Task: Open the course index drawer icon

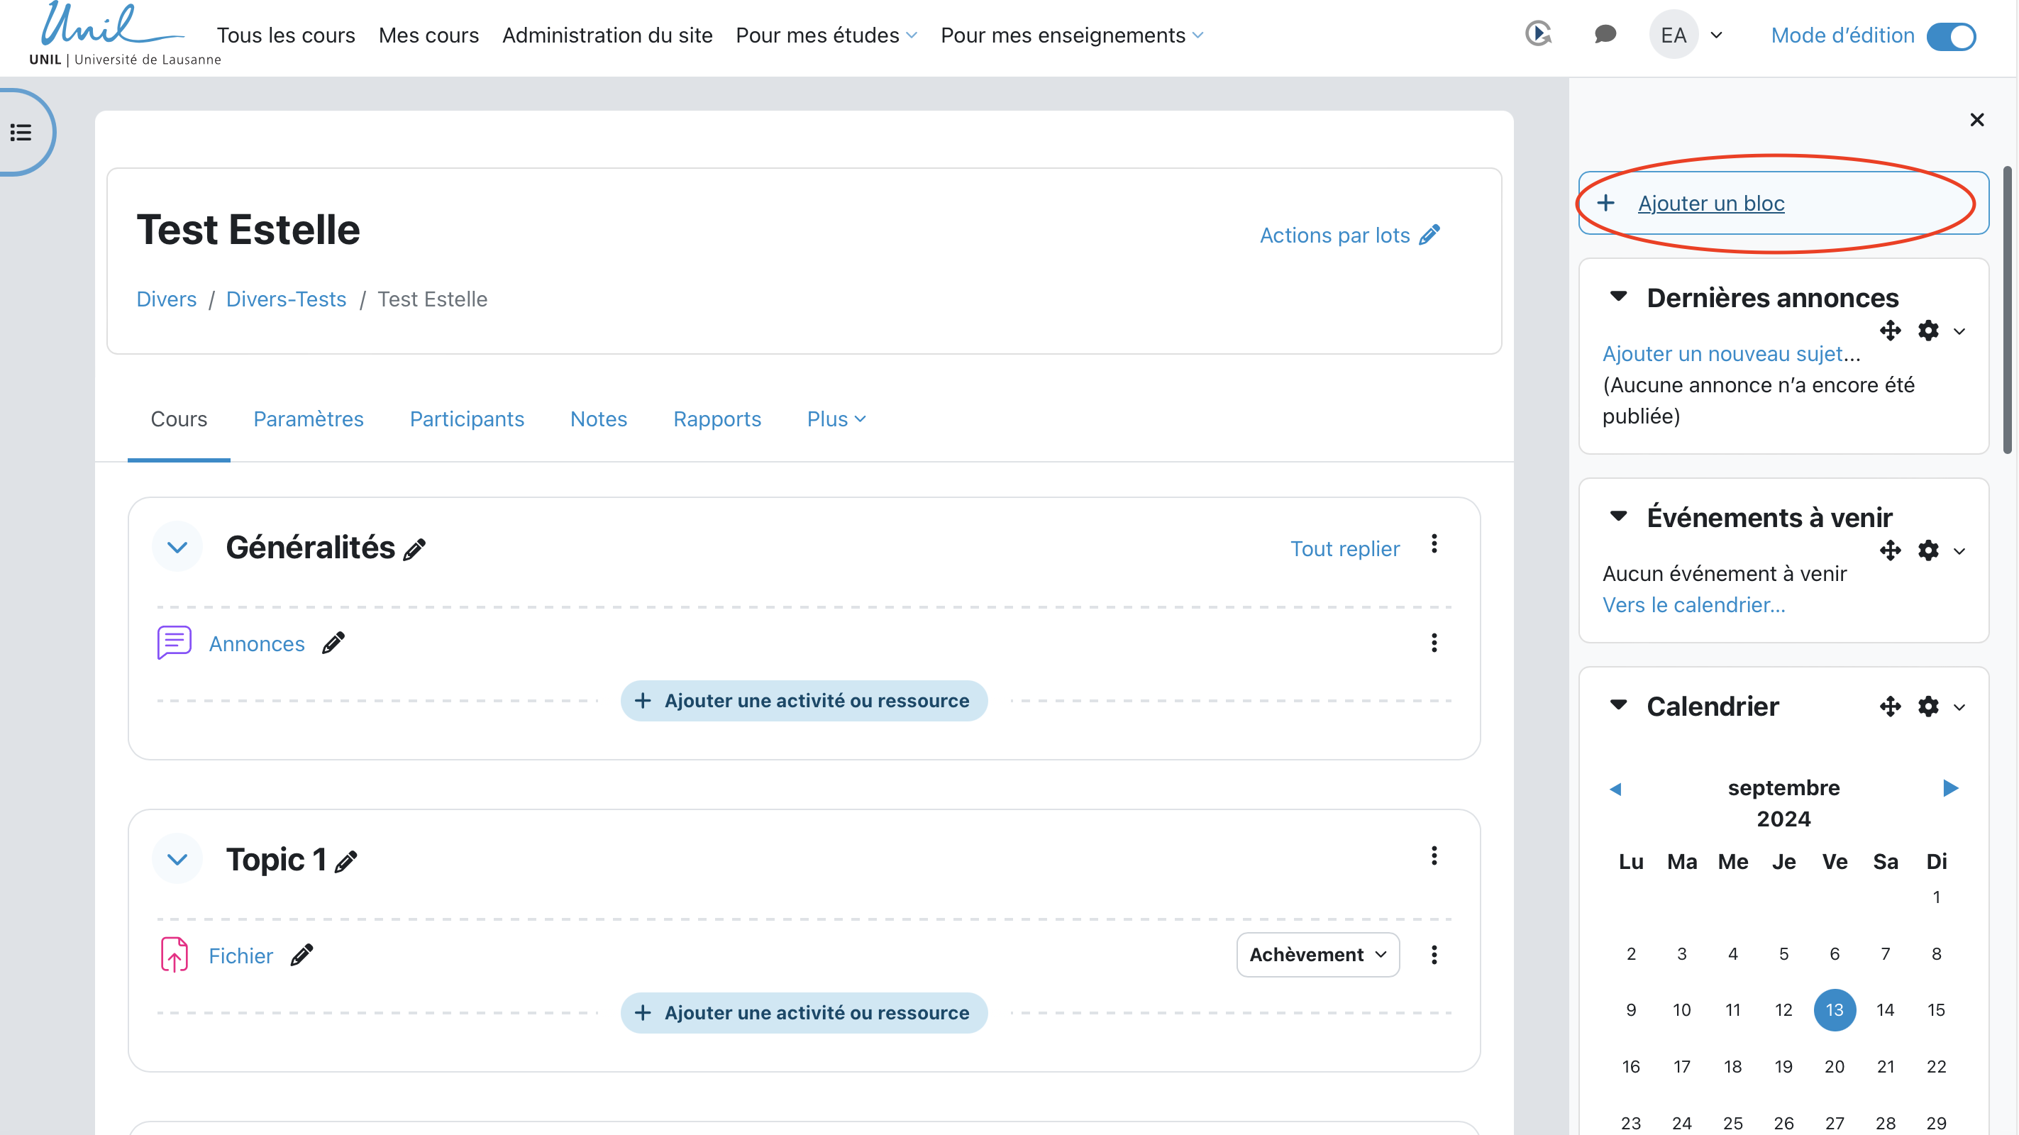Action: tap(21, 132)
